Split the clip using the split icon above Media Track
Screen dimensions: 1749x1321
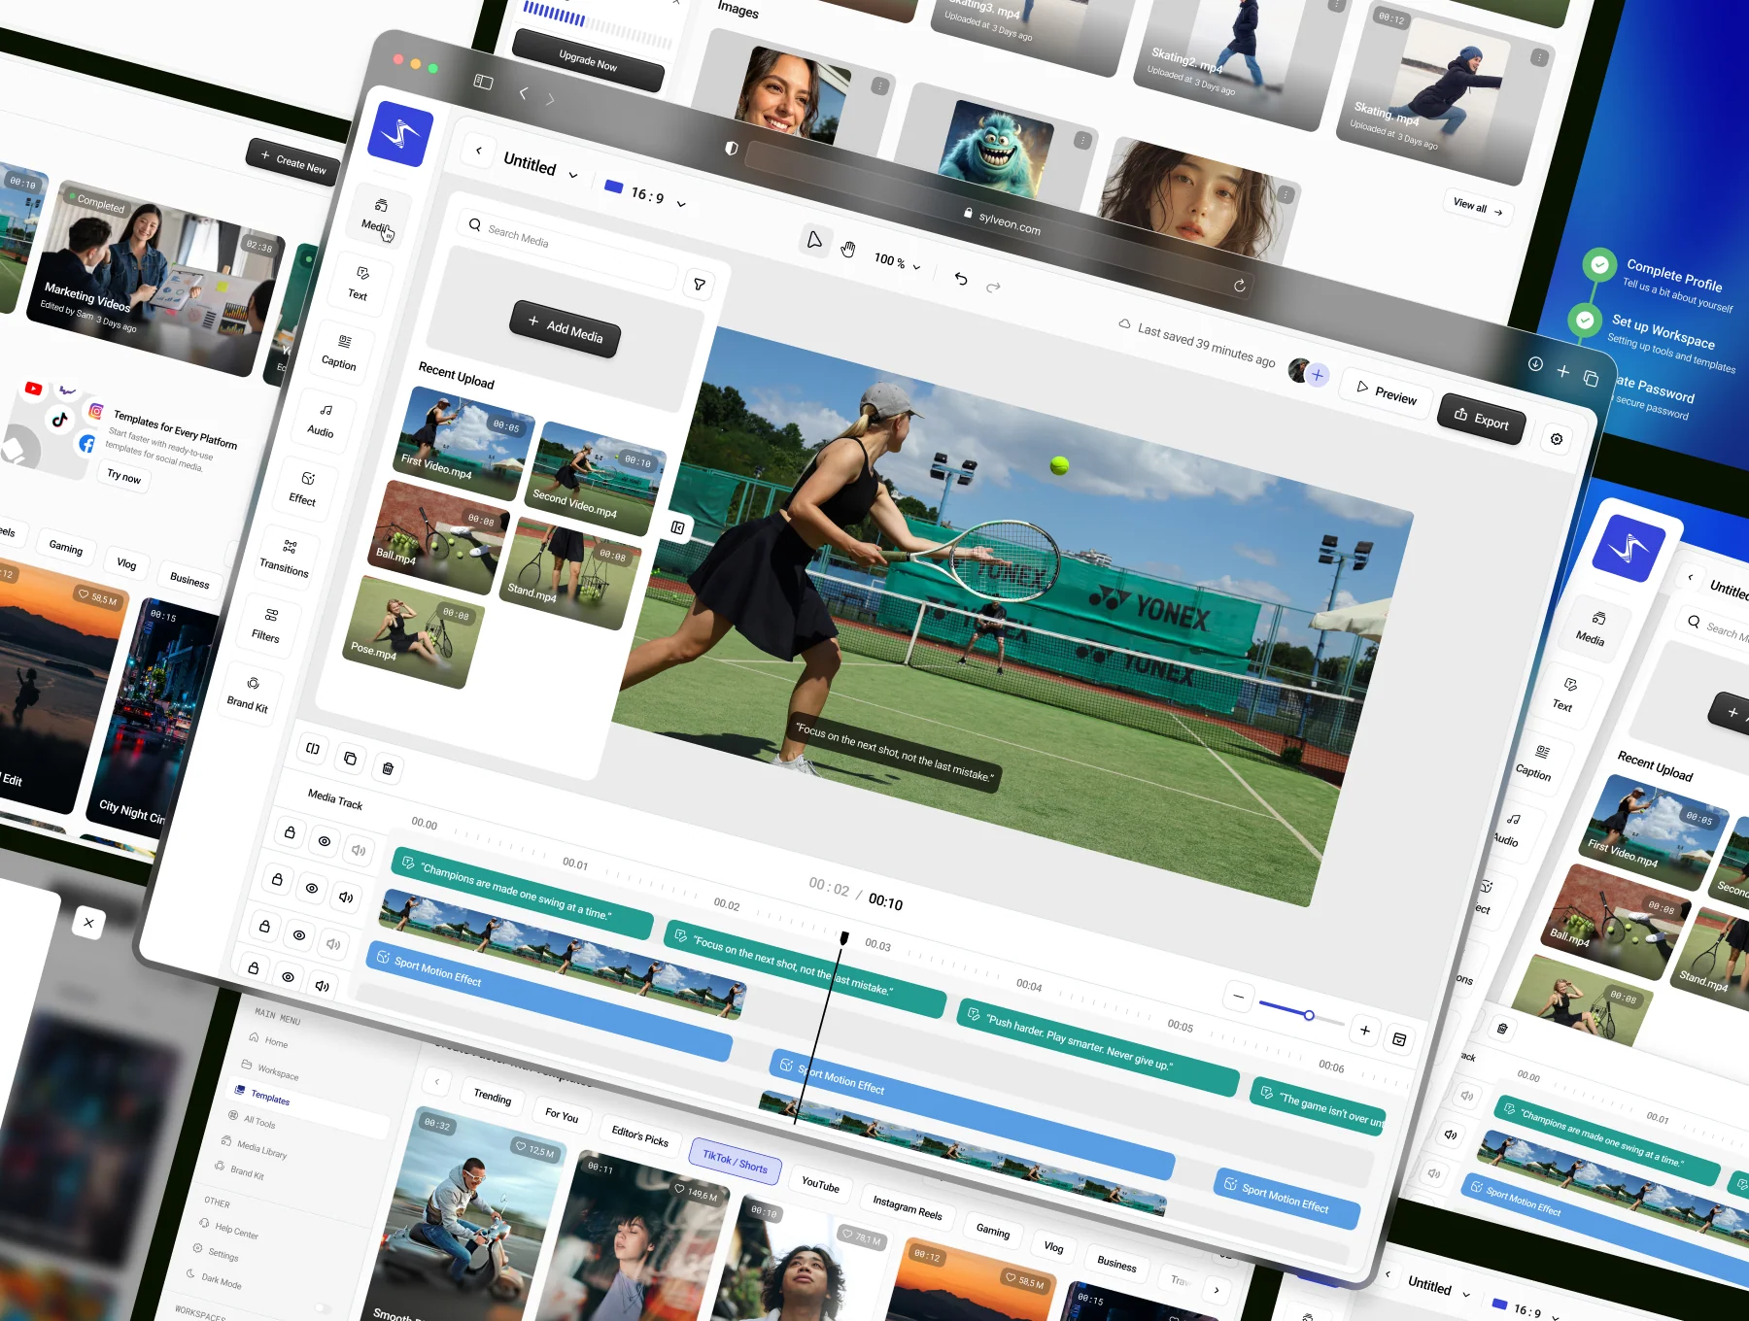[313, 748]
